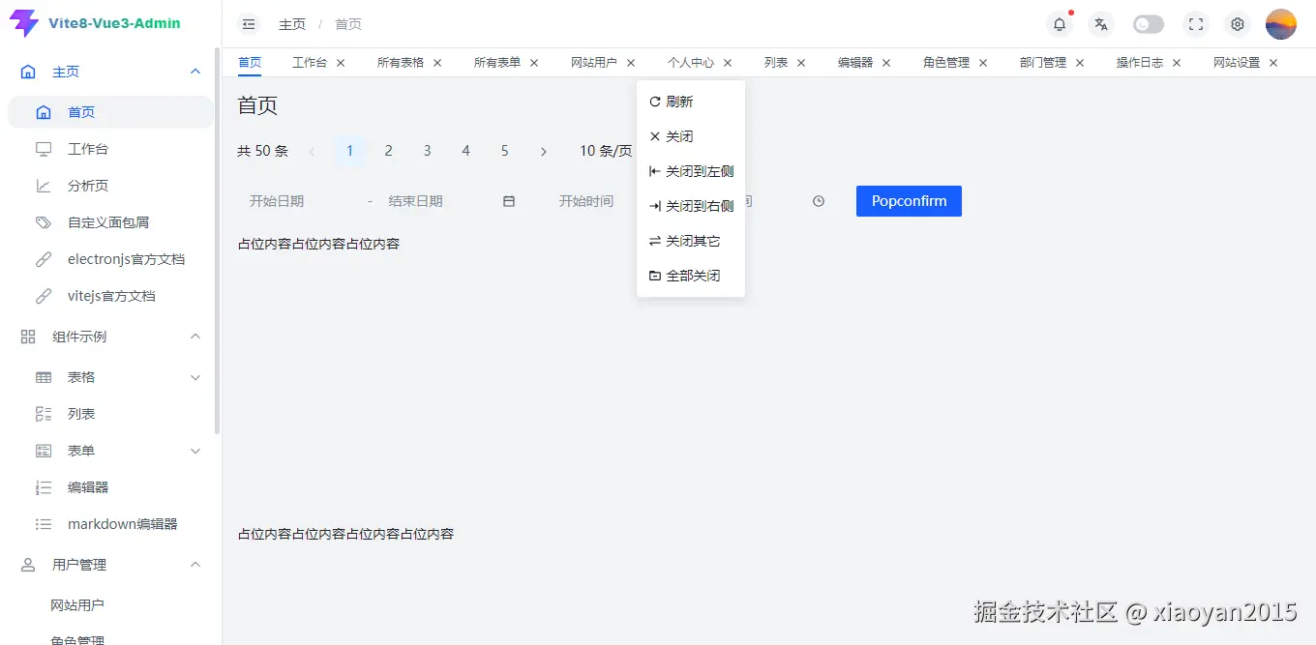
Task: Choose 关闭到右侧 from context menu
Action: (x=691, y=206)
